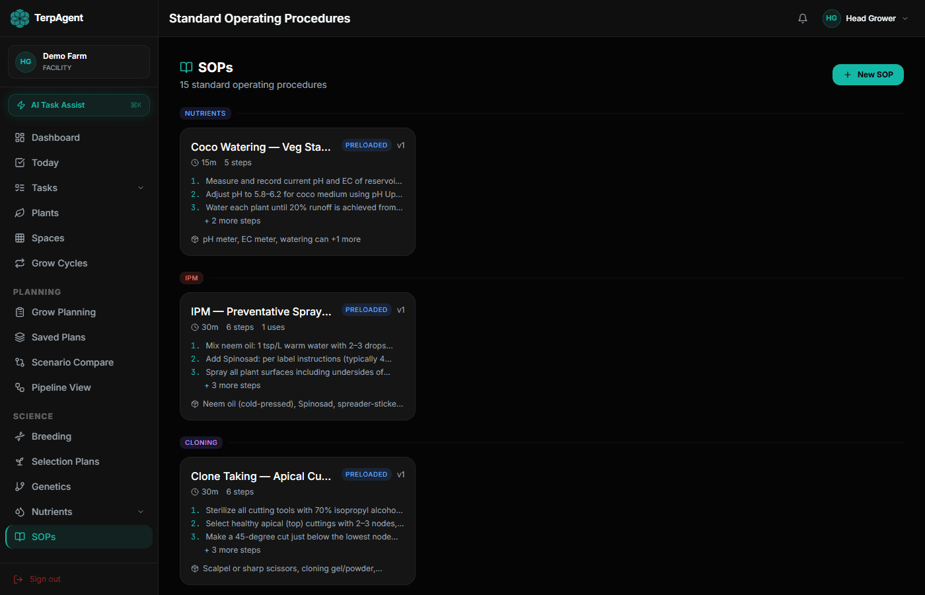The height and width of the screenshot is (595, 925).
Task: Expand the Tasks submenu chevron
Action: [x=141, y=188]
